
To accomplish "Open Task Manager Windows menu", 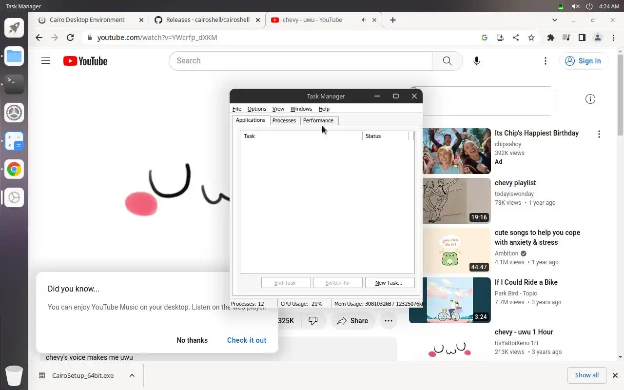I will [301, 109].
